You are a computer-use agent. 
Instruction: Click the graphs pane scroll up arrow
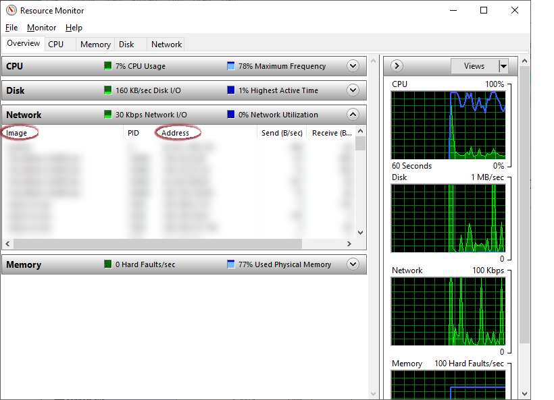click(x=525, y=61)
